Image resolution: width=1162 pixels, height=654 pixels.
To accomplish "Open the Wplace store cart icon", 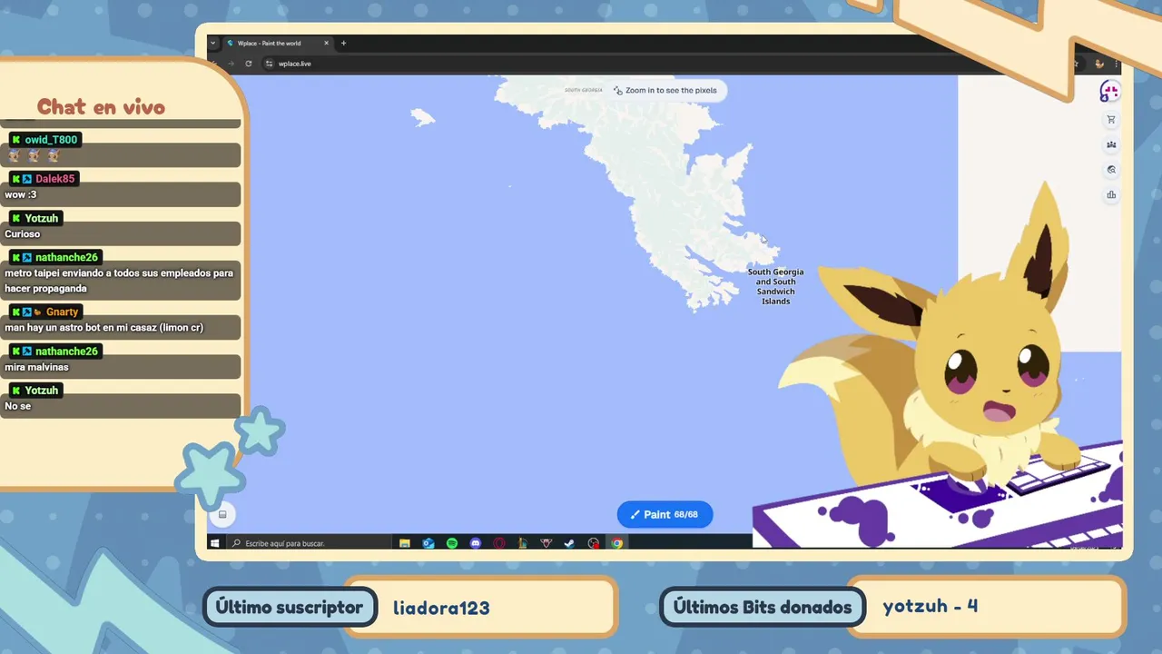I will [1111, 120].
